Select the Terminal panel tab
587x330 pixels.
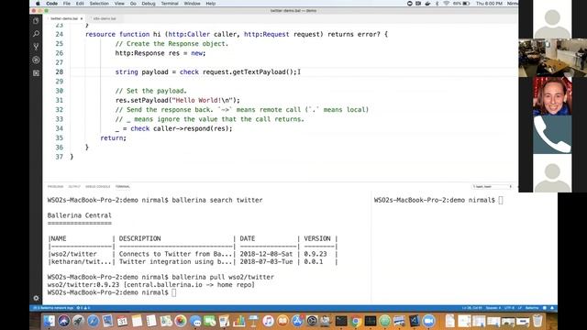122,186
